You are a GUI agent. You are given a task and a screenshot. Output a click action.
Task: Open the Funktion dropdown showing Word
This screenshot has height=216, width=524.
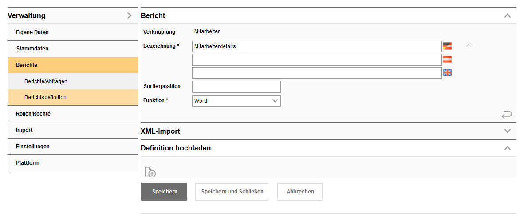tap(236, 101)
